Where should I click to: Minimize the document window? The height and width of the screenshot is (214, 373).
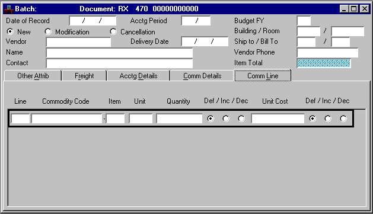pyautogui.click(x=344, y=9)
